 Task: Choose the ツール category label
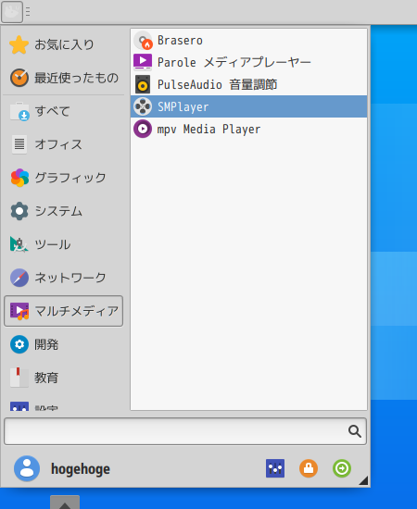pos(53,244)
